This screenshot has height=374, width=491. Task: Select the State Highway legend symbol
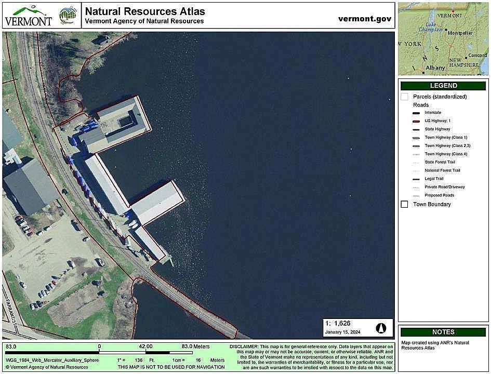coord(416,129)
